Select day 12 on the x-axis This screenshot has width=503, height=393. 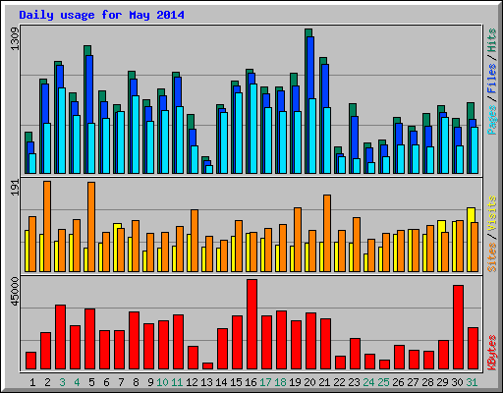coord(192,382)
